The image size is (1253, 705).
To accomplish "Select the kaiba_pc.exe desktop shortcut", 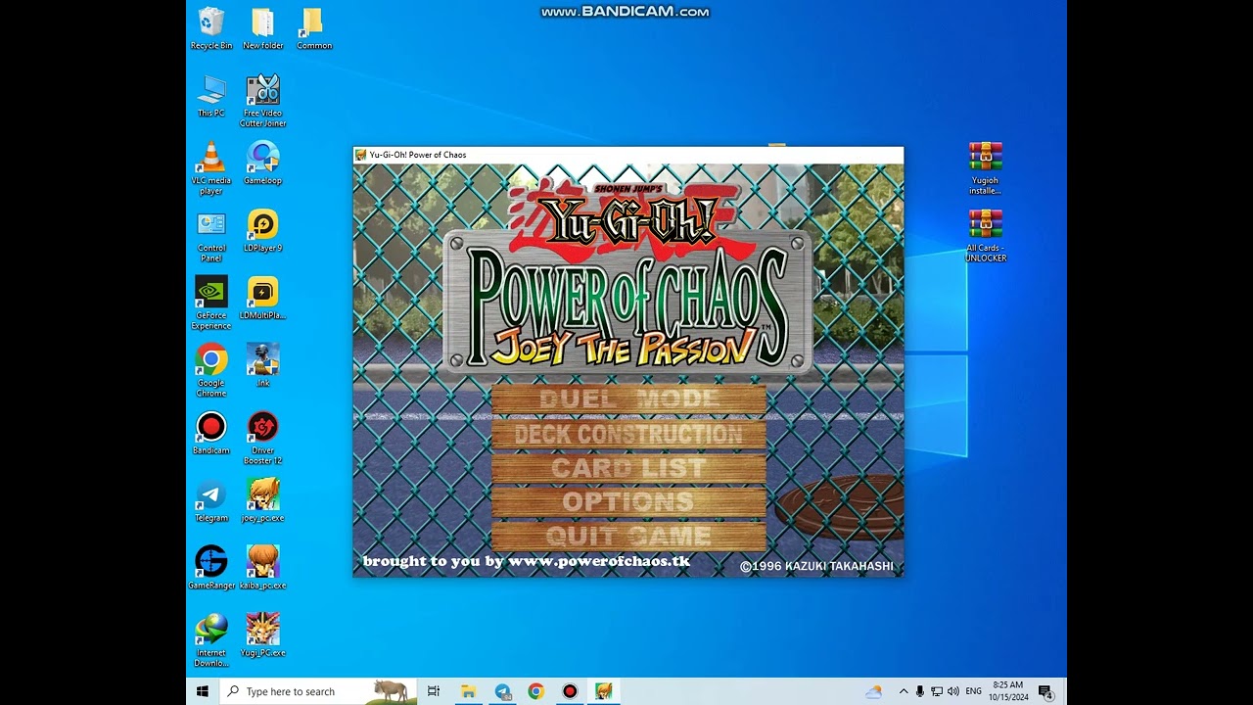I will pyautogui.click(x=262, y=569).
